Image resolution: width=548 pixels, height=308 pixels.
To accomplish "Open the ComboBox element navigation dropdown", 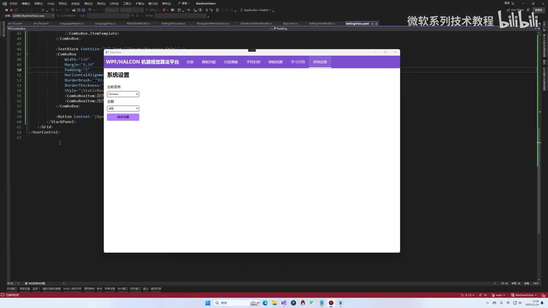I will pyautogui.click(x=140, y=29).
